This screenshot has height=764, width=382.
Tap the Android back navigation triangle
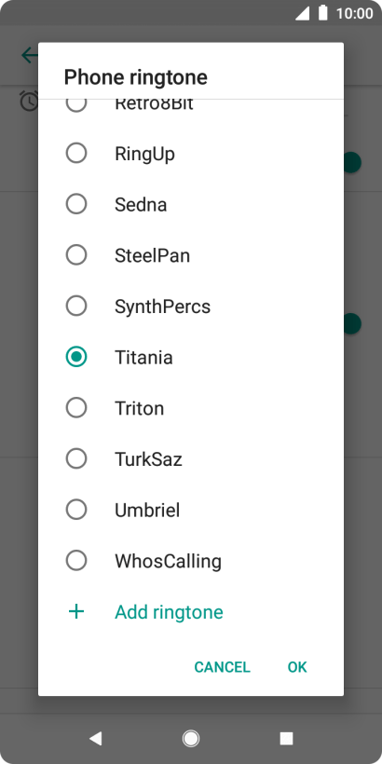[x=95, y=739]
